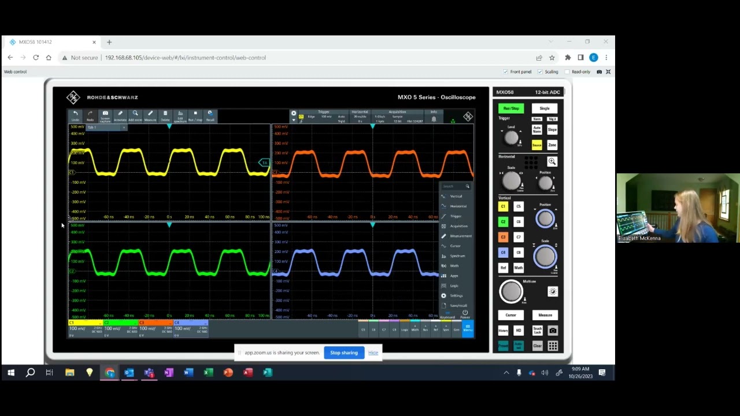Open the Spectrum menu entry

[x=456, y=256]
